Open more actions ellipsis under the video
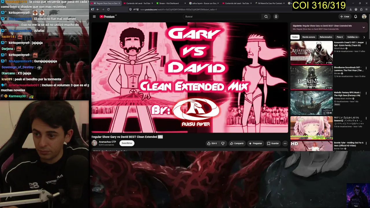 (x=285, y=143)
